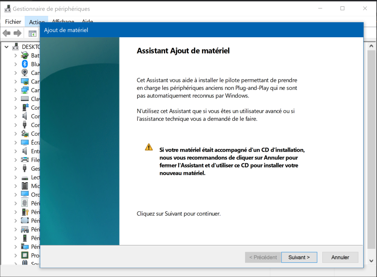The height and width of the screenshot is (277, 377).
Task: Select the USB plug icon beside Ges row
Action: tap(25, 169)
